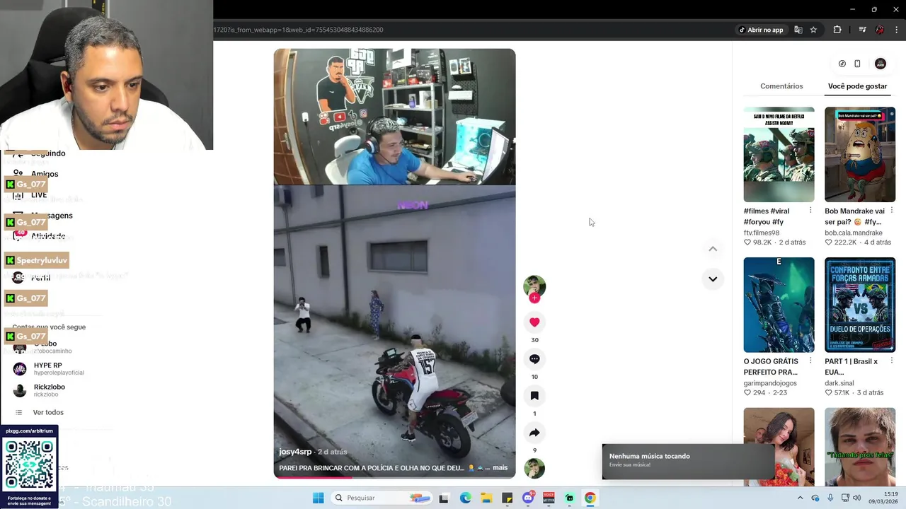
Task: Open PART 1 Brasil x EUA thumbnail
Action: (860, 305)
